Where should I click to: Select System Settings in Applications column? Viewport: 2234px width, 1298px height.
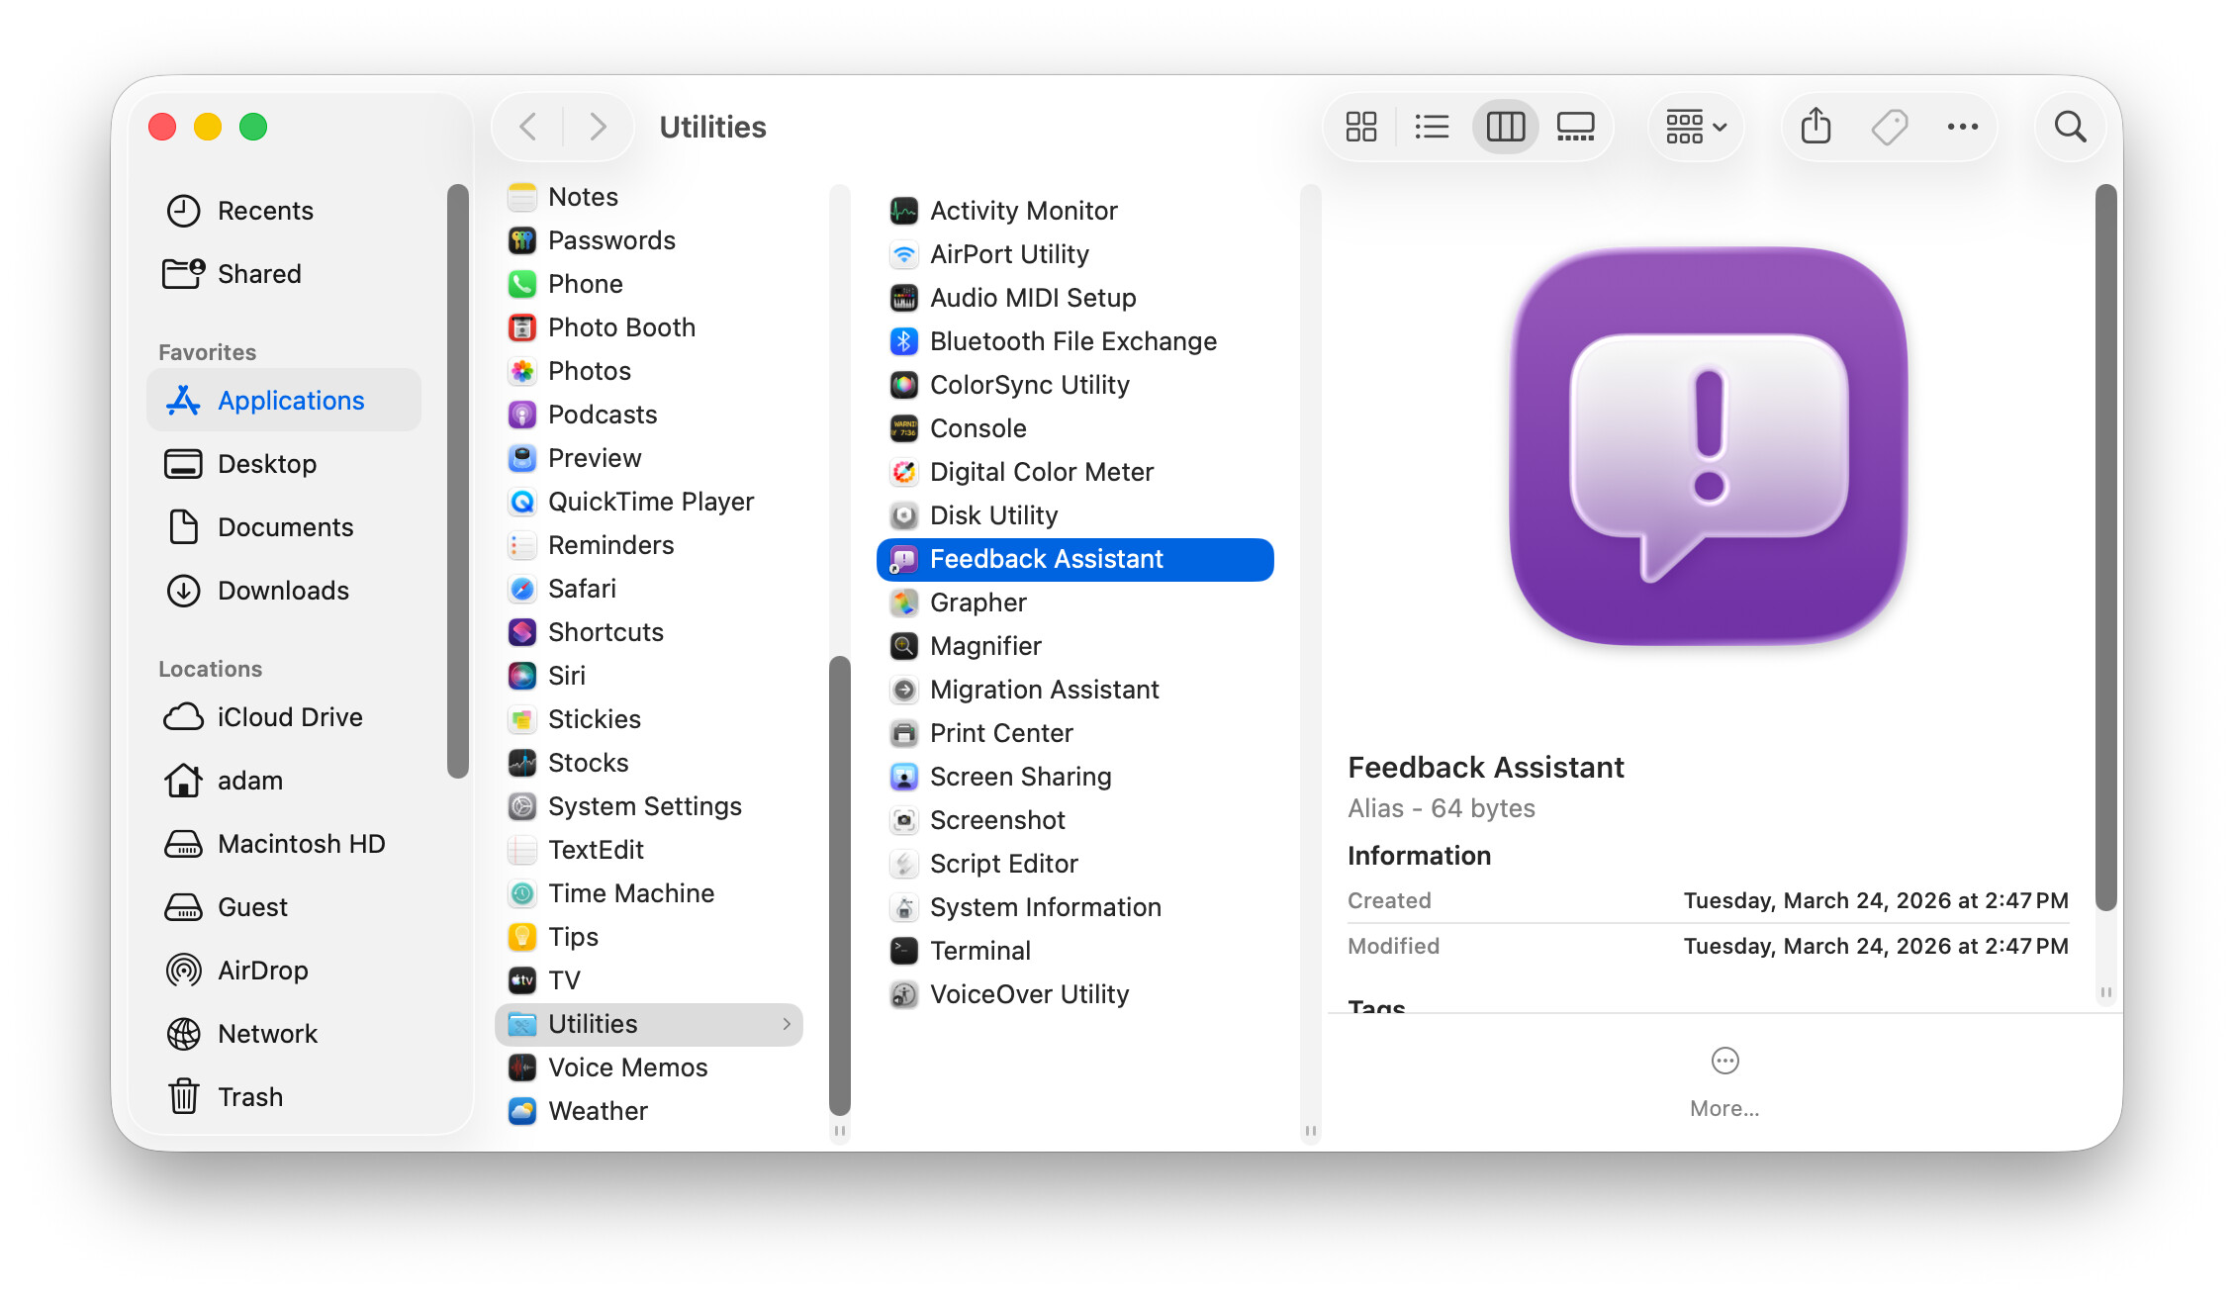pyautogui.click(x=644, y=806)
